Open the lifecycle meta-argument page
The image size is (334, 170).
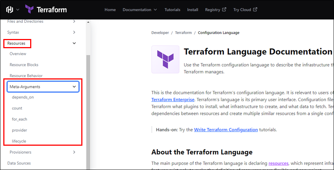pos(19,141)
